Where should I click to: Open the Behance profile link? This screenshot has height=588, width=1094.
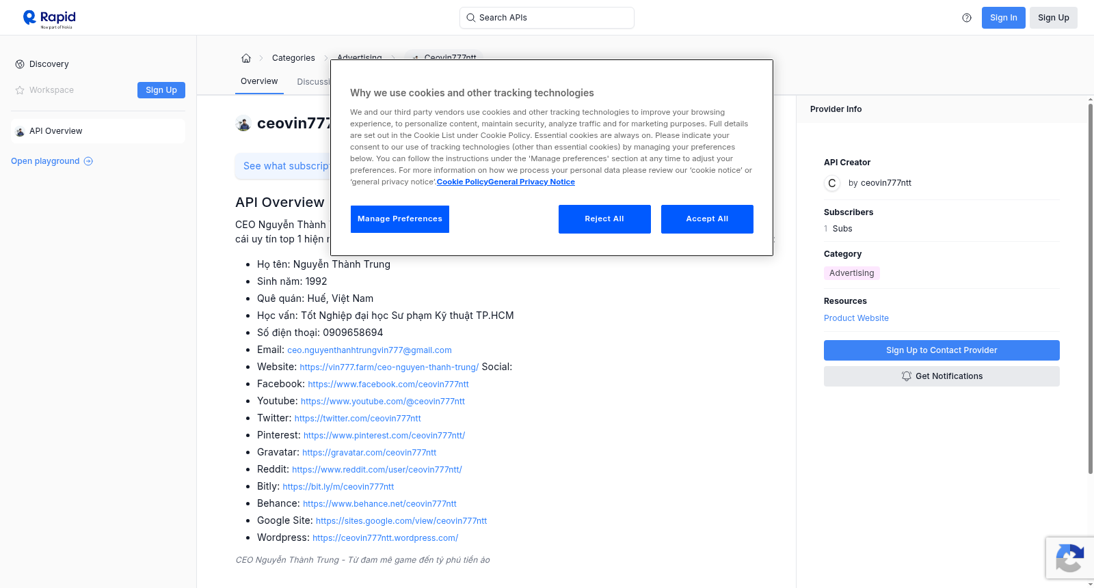[379, 504]
